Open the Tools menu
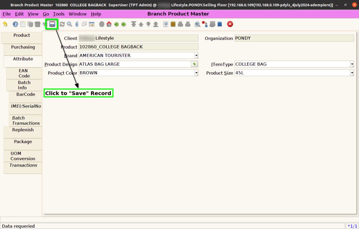The width and height of the screenshot is (359, 229). (x=59, y=14)
